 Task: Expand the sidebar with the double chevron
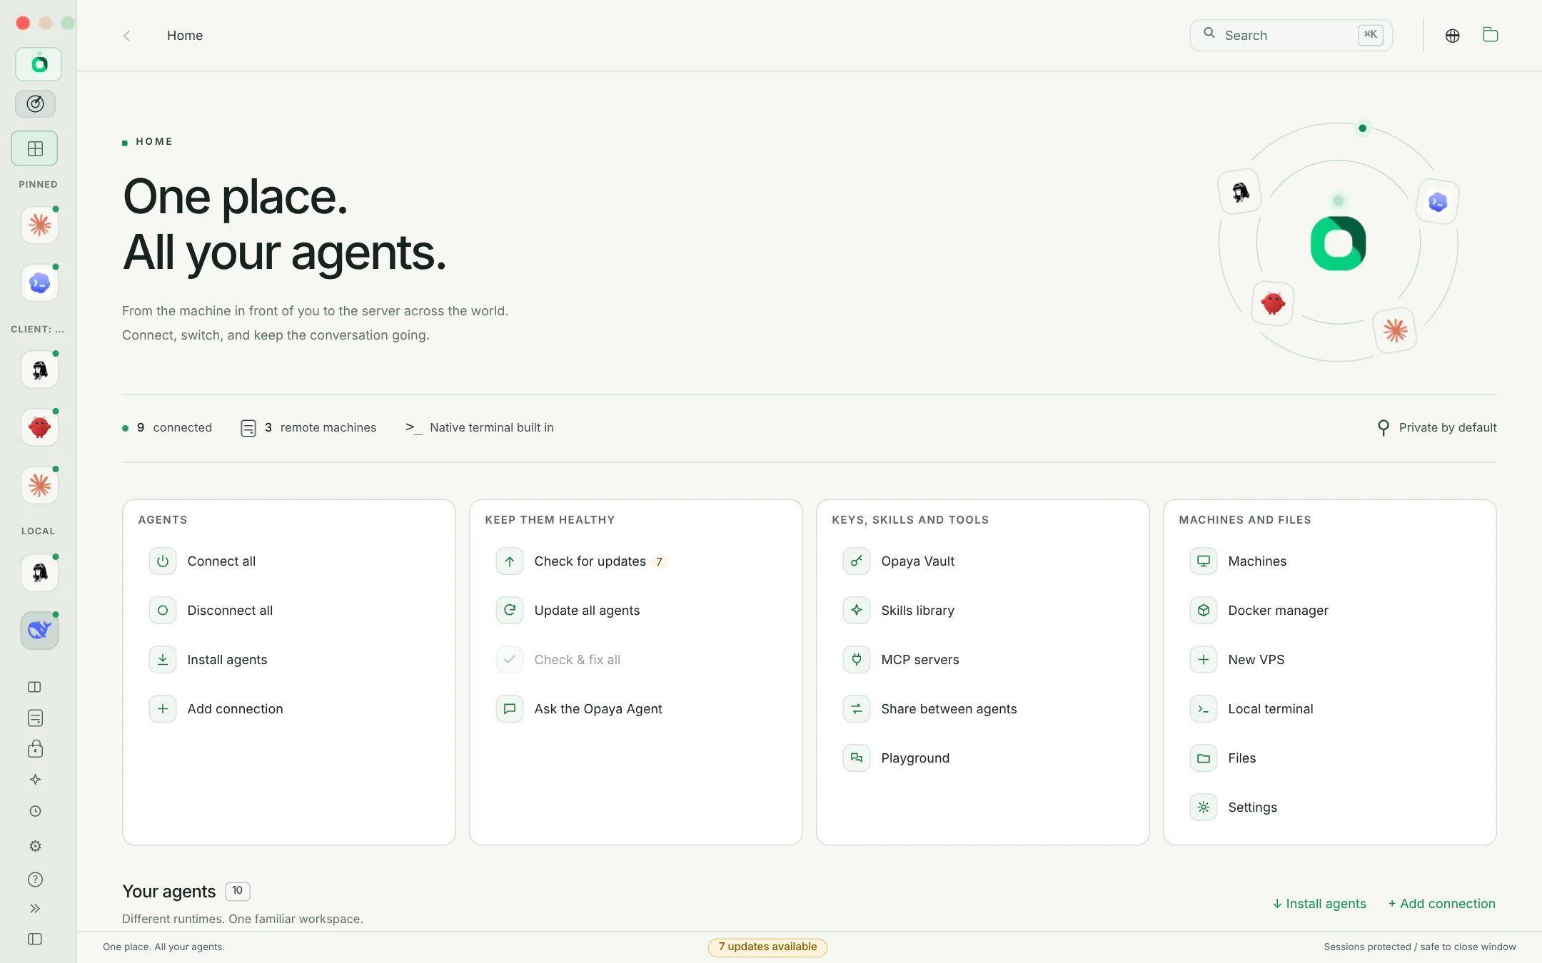pos(35,908)
